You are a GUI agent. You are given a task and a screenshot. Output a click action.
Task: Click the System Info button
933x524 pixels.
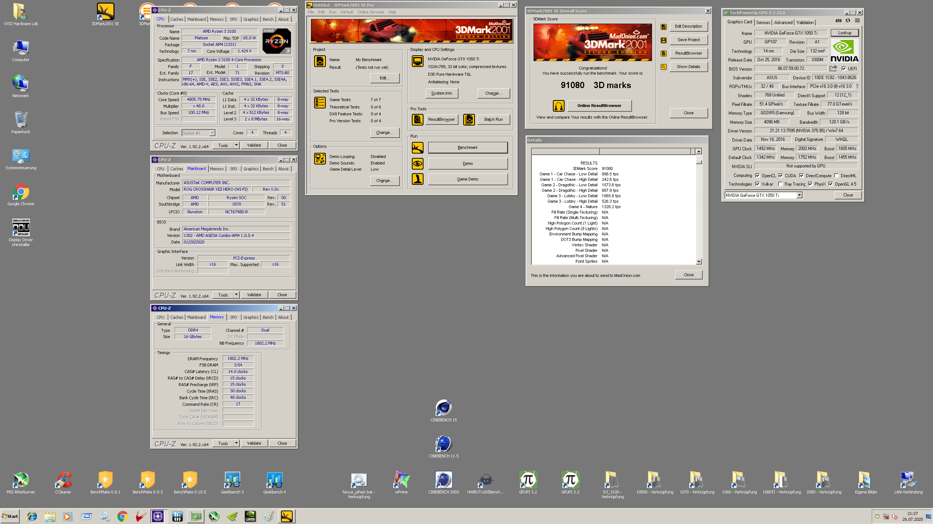pyautogui.click(x=442, y=94)
